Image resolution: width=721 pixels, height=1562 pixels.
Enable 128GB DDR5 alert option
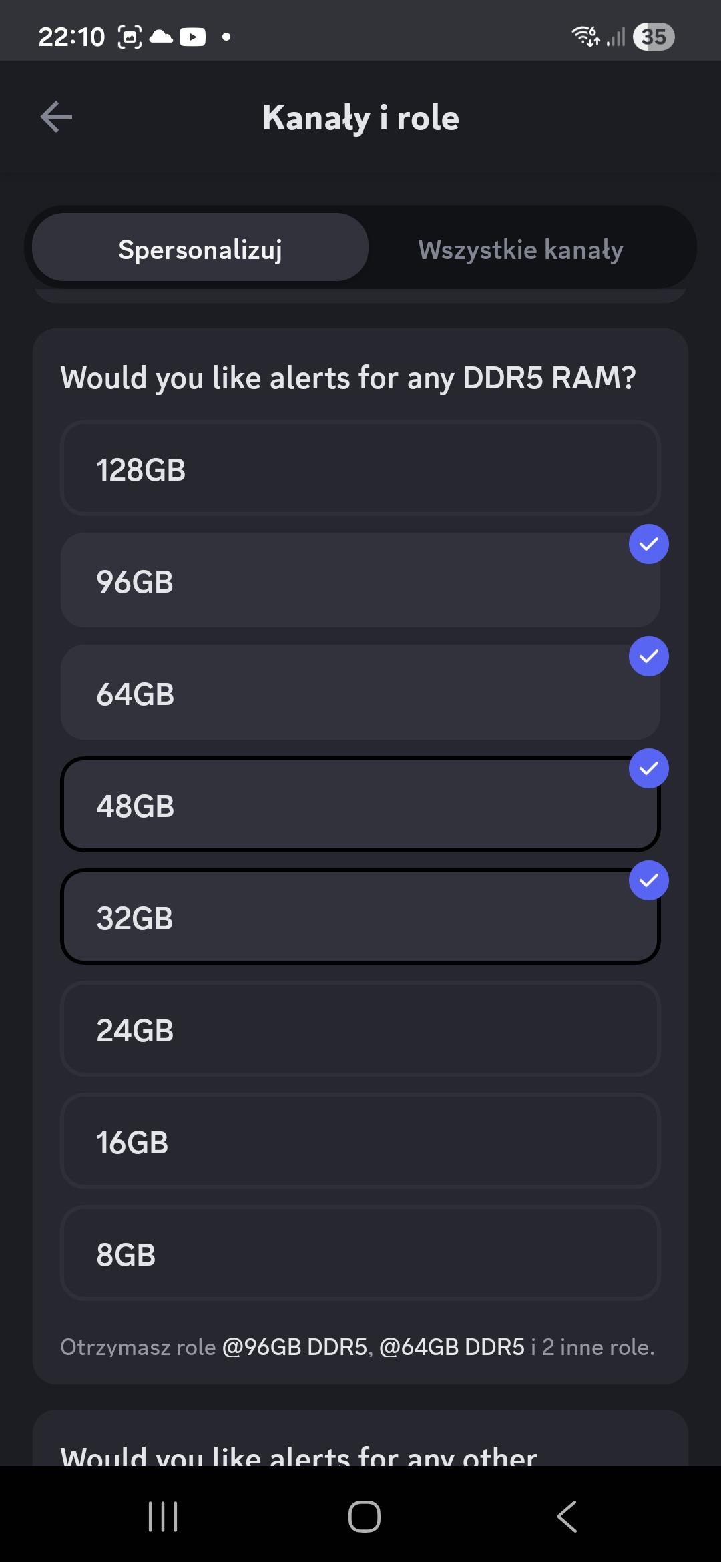tap(360, 469)
